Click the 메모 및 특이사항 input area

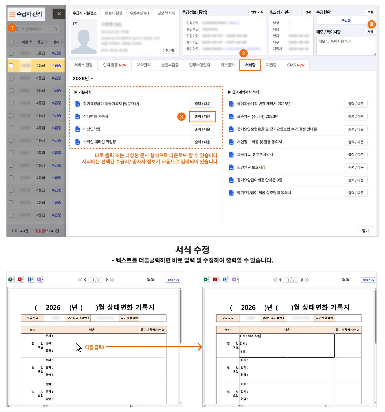[x=346, y=46]
